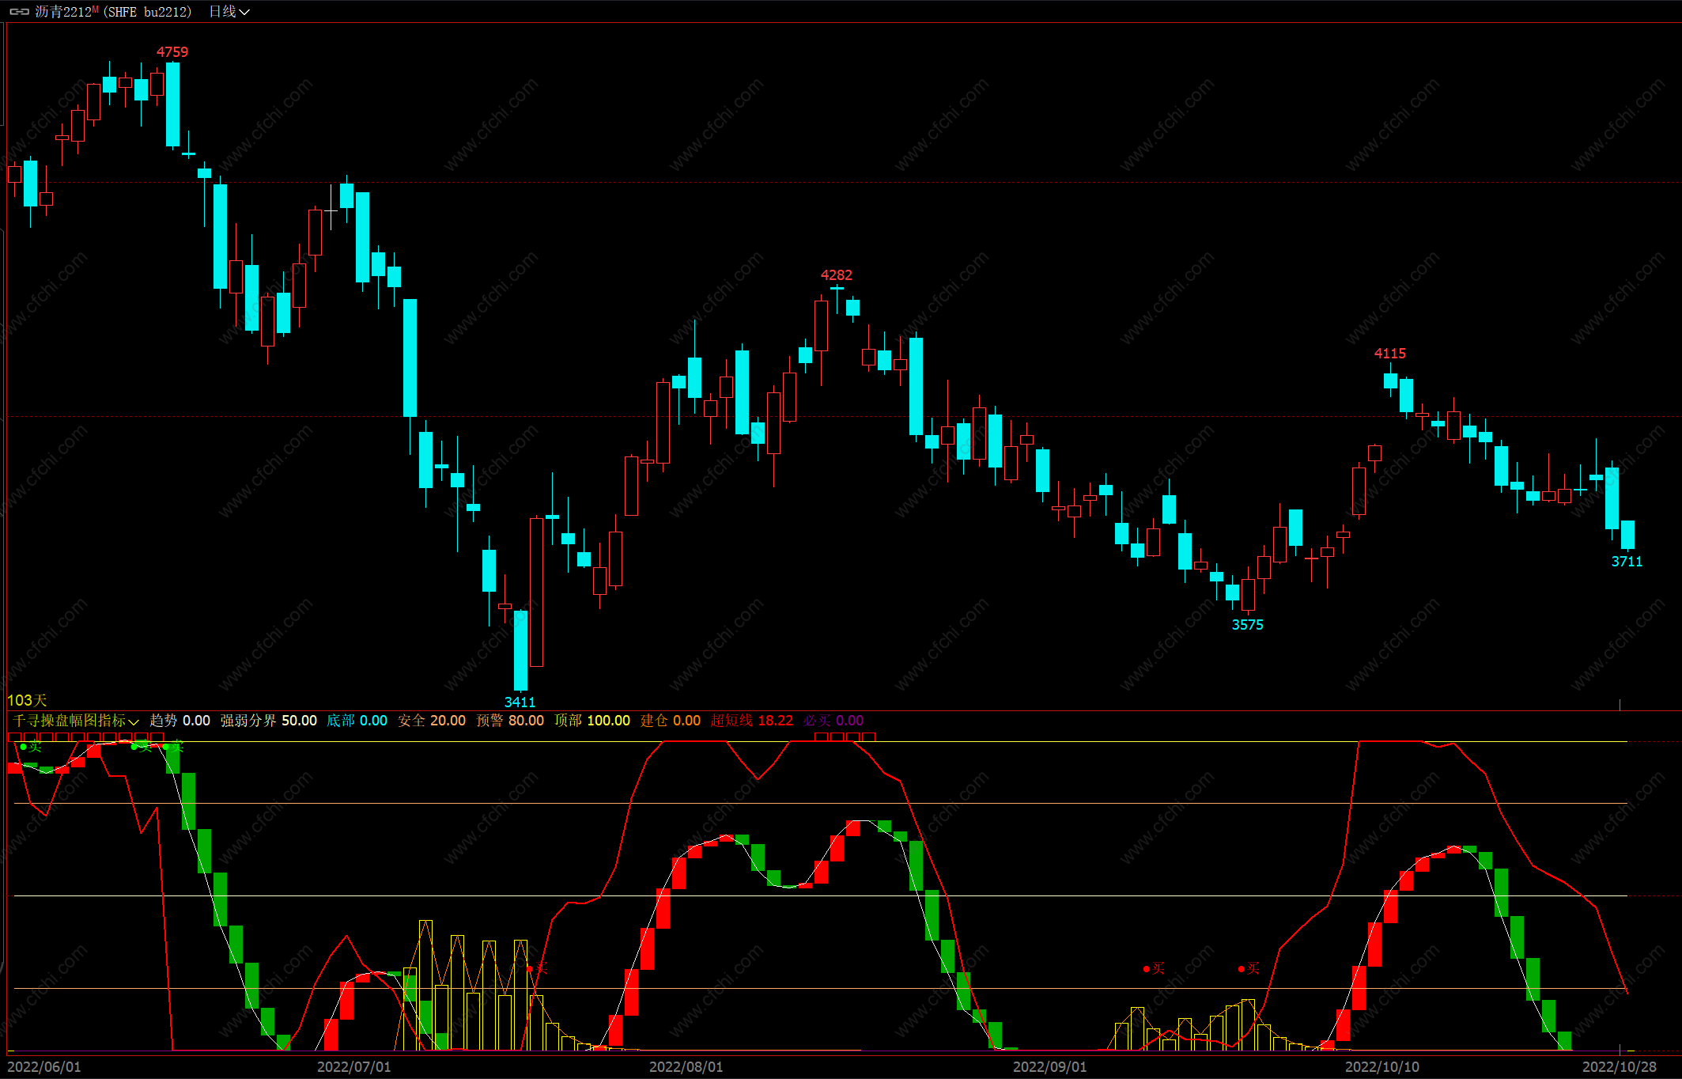Click the 103天 day count label
Image resolution: width=1682 pixels, height=1079 pixels.
[x=27, y=700]
